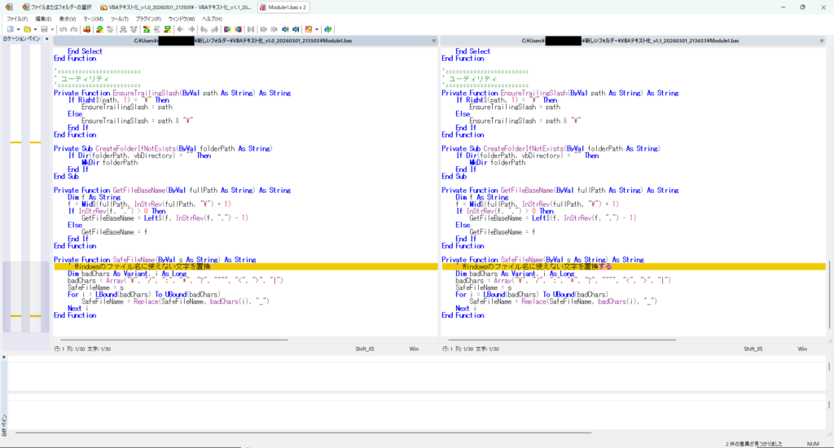834x448 pixels.
Task: Click the Undo toolbar icon
Action: pos(63,29)
